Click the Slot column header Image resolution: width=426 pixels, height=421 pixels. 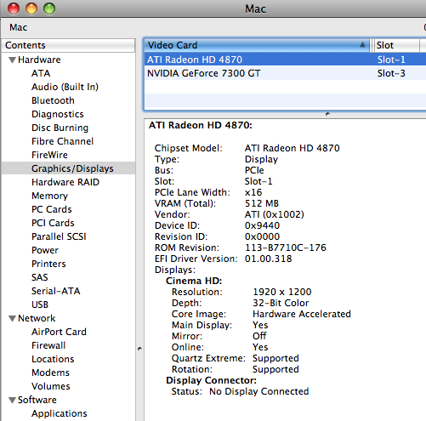(395, 45)
